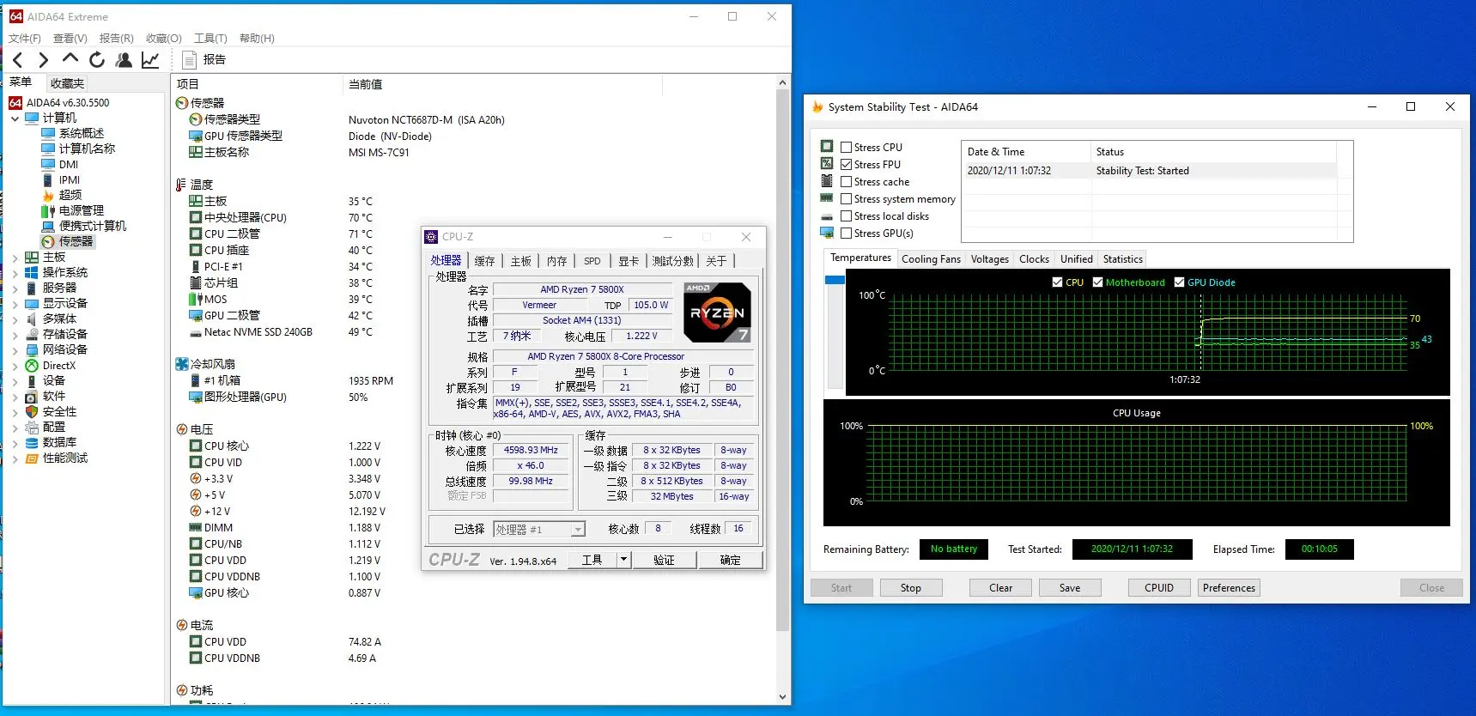Screen dimensions: 1476x716
Task: Switch to the Statistics tab
Action: pos(1122,259)
